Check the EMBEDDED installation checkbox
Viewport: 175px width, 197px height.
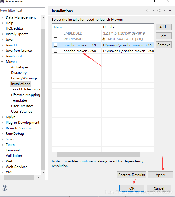click(55, 33)
